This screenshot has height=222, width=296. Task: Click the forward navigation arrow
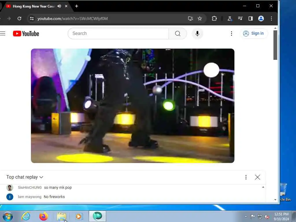click(x=9, y=18)
